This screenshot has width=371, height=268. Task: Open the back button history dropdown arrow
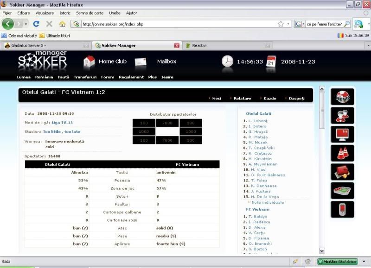click(x=26, y=24)
